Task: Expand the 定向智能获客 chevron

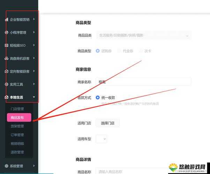Action: coord(34,71)
